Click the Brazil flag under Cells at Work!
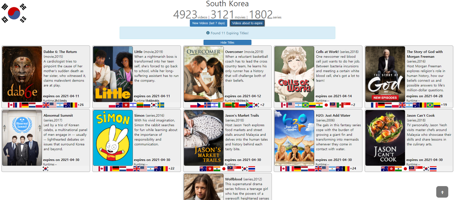454x200 pixels. [305, 105]
